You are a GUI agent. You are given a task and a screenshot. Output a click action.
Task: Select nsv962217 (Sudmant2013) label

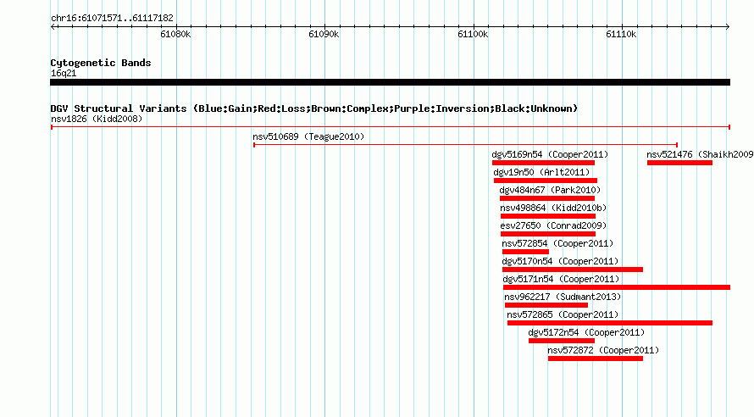(x=563, y=297)
